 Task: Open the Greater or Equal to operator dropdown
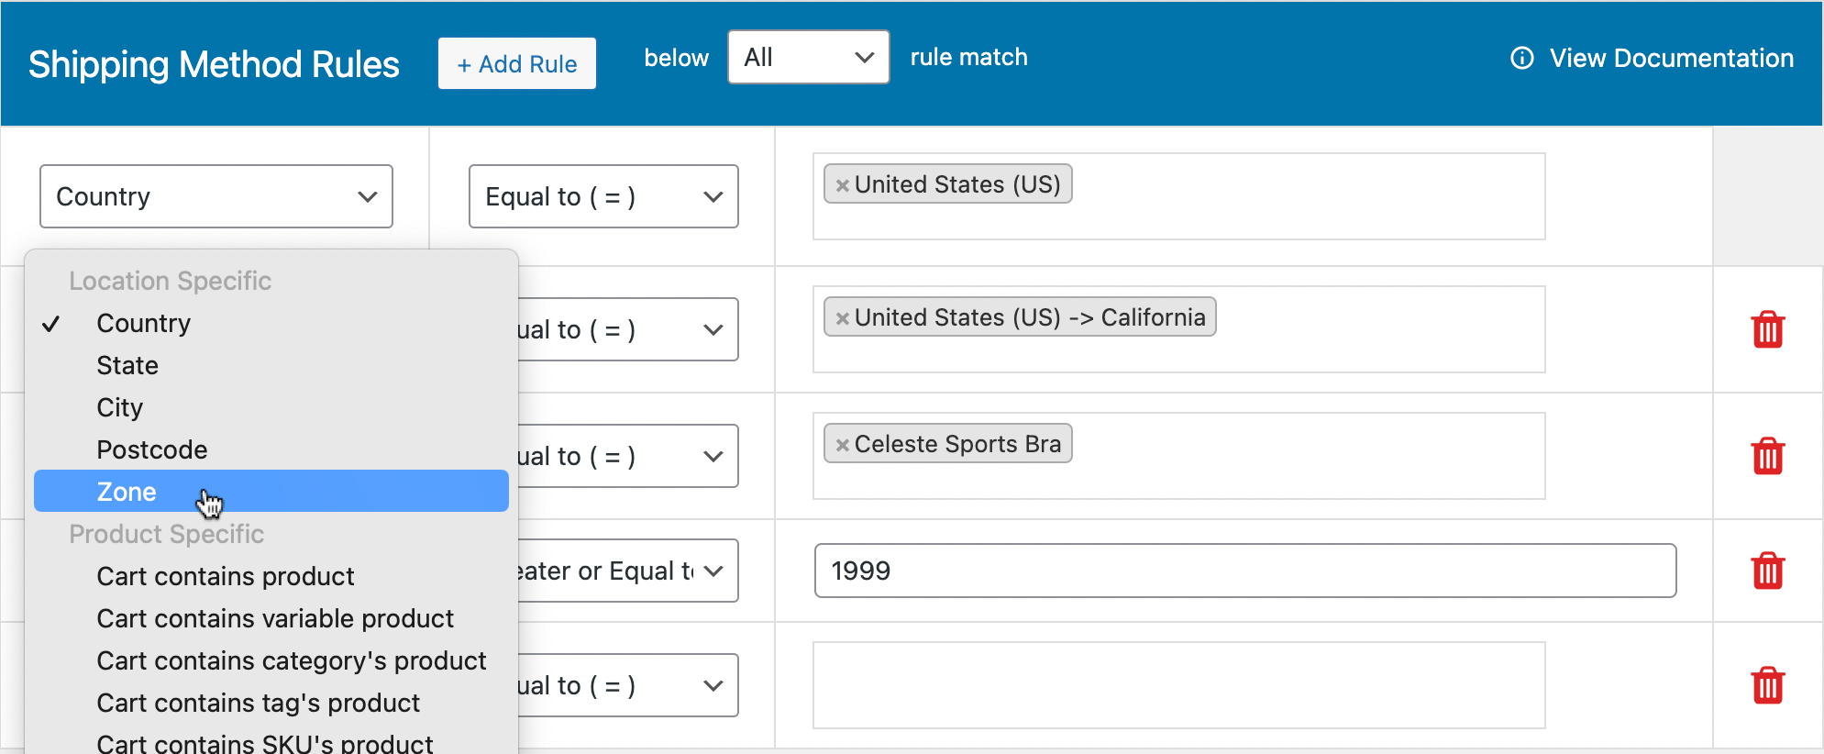click(628, 571)
